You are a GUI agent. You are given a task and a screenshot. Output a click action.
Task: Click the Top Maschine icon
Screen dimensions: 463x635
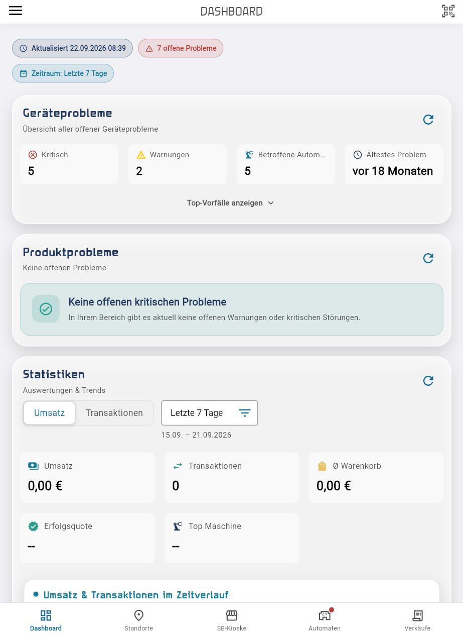(178, 526)
